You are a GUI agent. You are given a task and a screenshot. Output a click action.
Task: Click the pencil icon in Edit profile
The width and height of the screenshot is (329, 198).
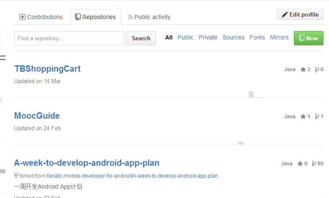[285, 14]
